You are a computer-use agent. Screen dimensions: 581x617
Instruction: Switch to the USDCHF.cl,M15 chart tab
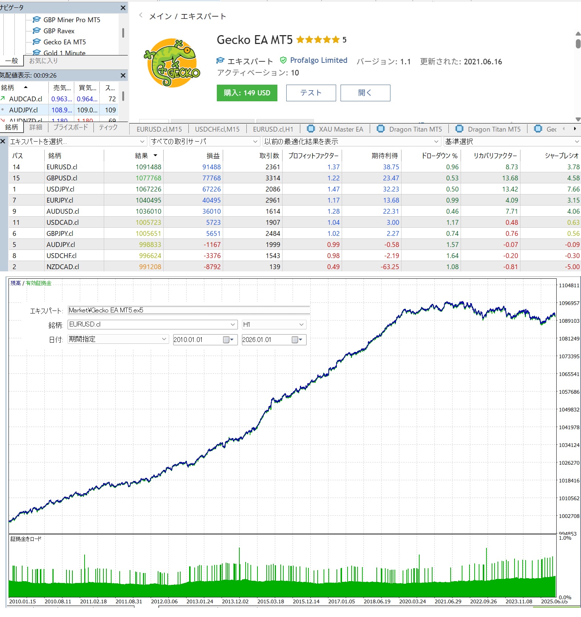(x=217, y=129)
